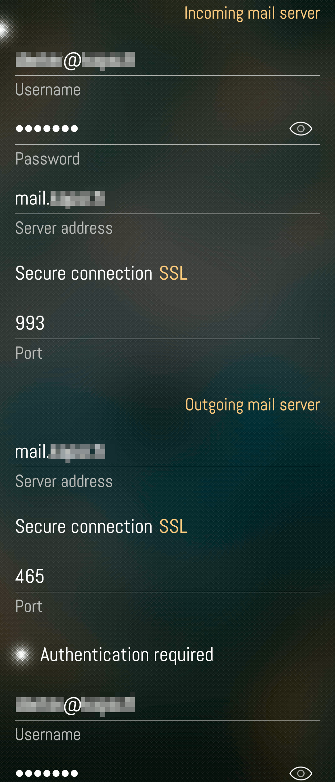Screen dimensions: 335x782
Task: Select orange SSL value under Outgoing mail server
Action: 173,526
